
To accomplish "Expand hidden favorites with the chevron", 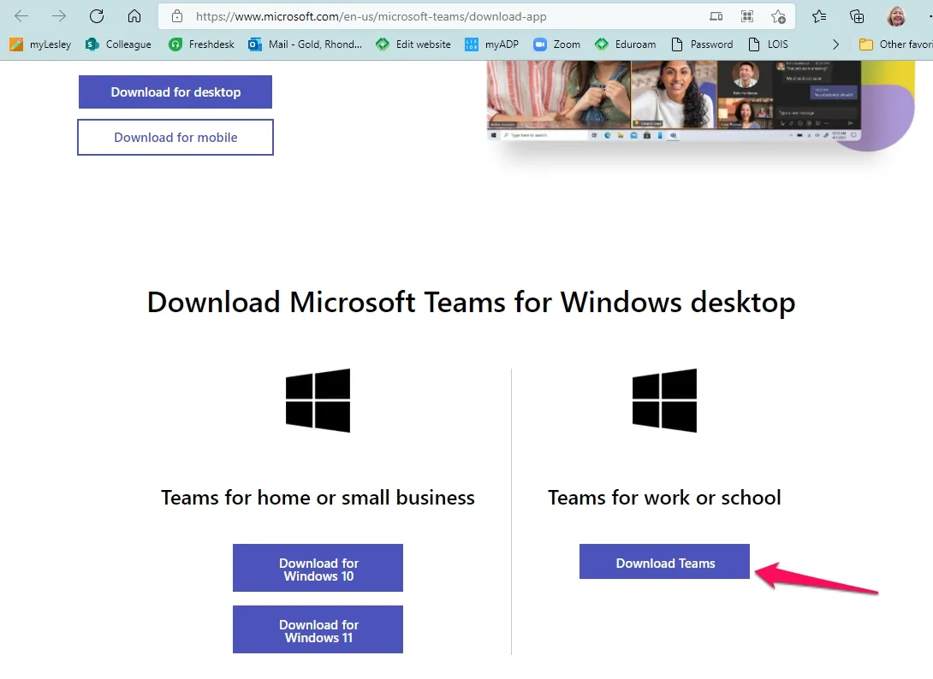I will [835, 44].
